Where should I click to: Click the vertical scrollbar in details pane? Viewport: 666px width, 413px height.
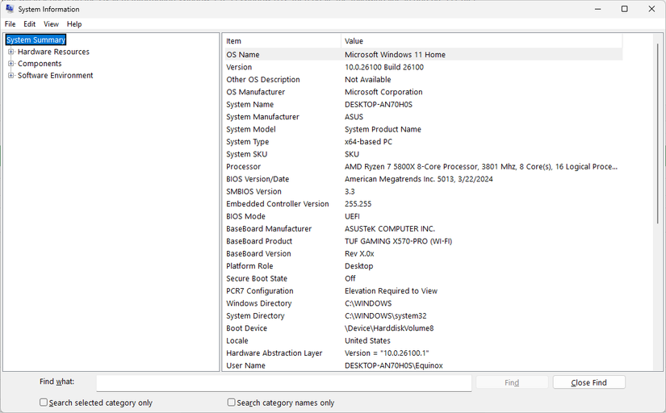click(657, 202)
